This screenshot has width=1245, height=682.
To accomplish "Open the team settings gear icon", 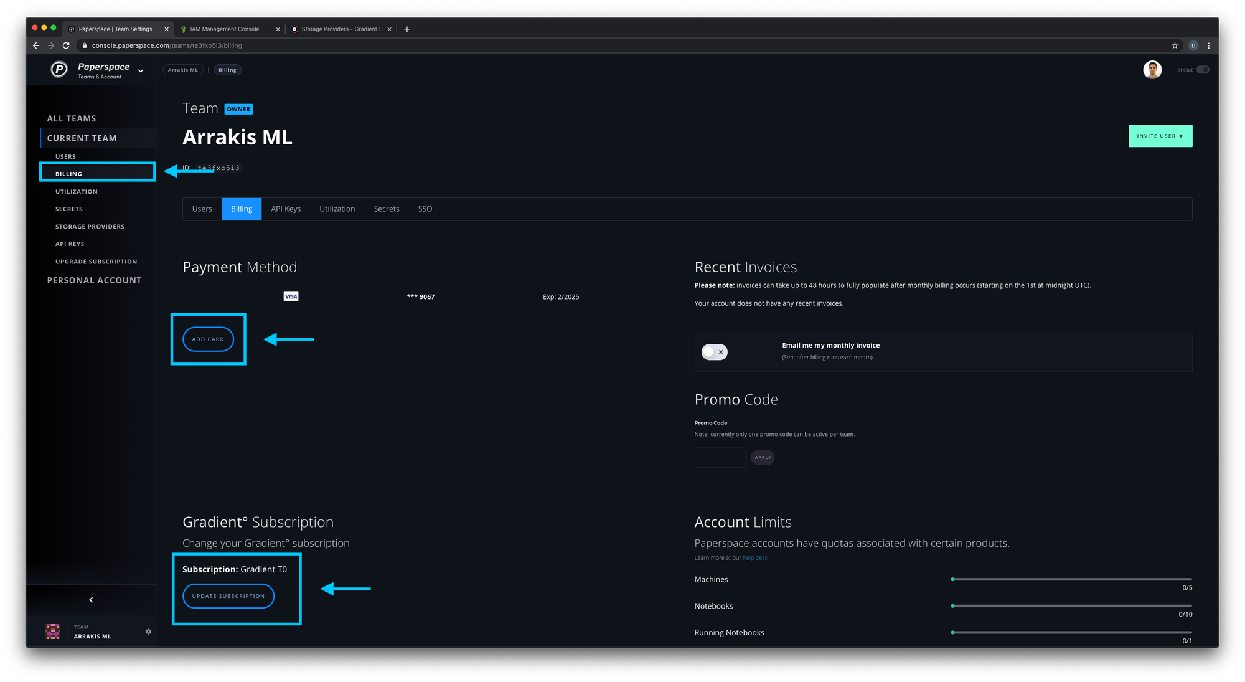I will 148,632.
